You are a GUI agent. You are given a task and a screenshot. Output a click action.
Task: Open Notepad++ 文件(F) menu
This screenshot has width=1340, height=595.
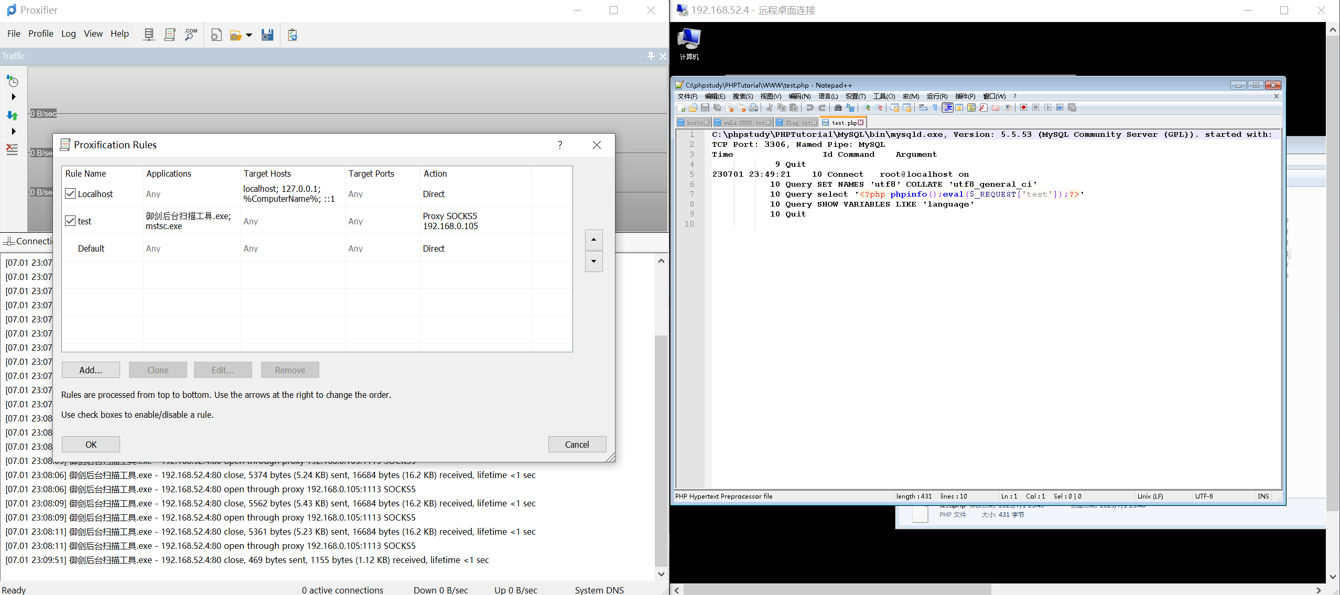click(687, 96)
